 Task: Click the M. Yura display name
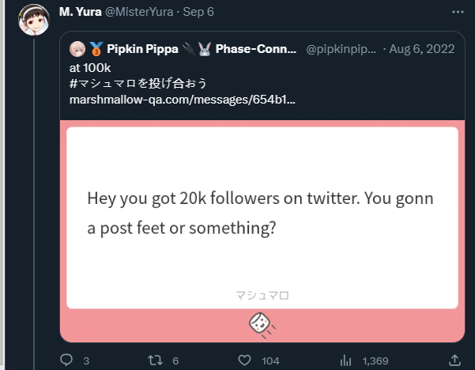81,12
